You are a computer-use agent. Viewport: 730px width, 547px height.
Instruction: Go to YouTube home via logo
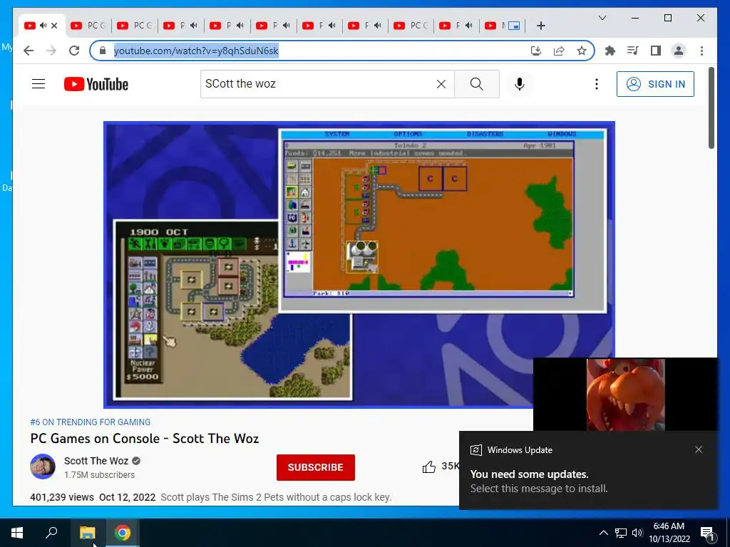click(96, 84)
